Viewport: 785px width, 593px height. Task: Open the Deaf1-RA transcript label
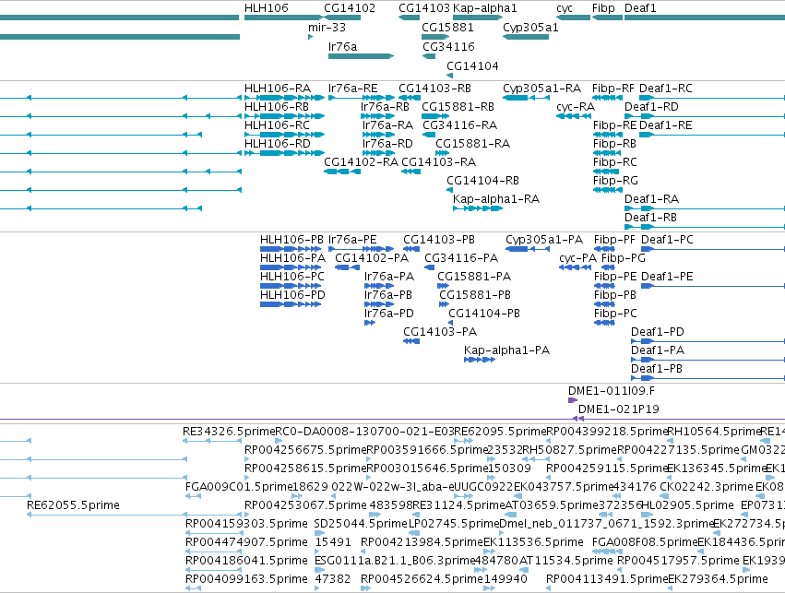652,199
